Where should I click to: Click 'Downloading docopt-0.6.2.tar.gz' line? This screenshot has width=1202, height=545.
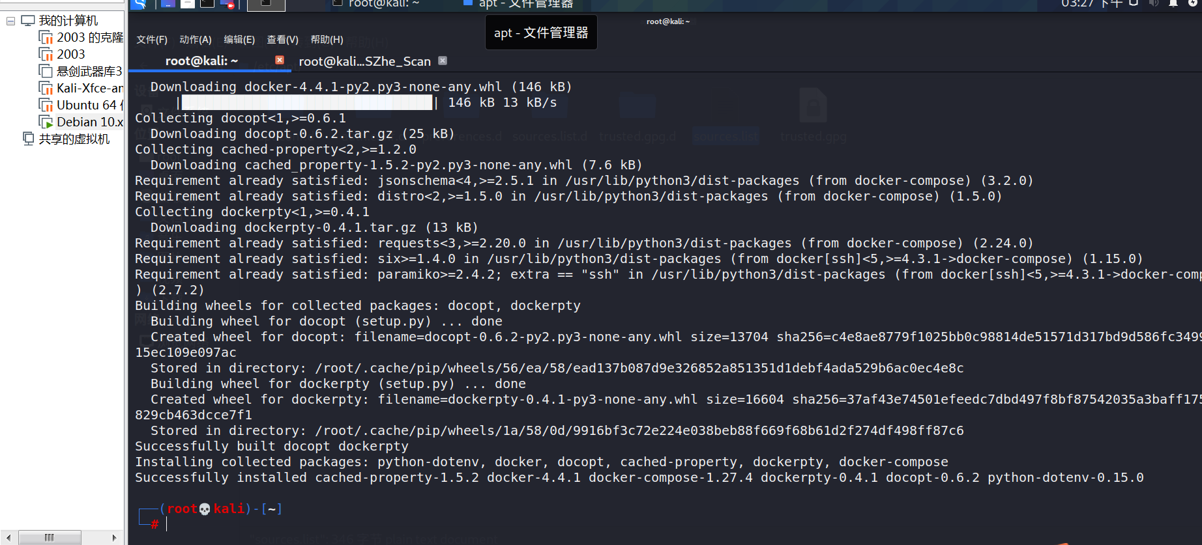pyautogui.click(x=302, y=133)
